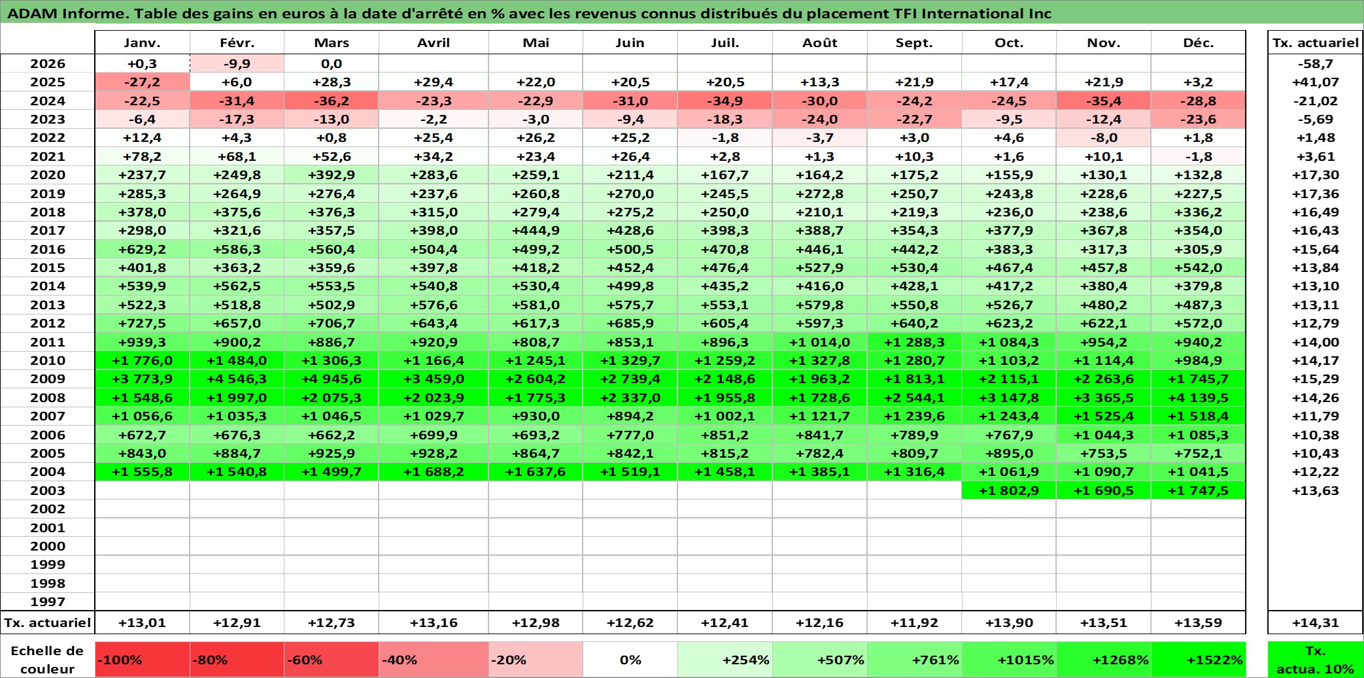Click the actuarial rate +41,07 for 2025

point(1316,82)
